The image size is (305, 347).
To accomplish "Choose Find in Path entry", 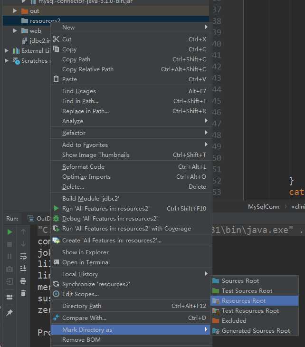I will click(131, 101).
